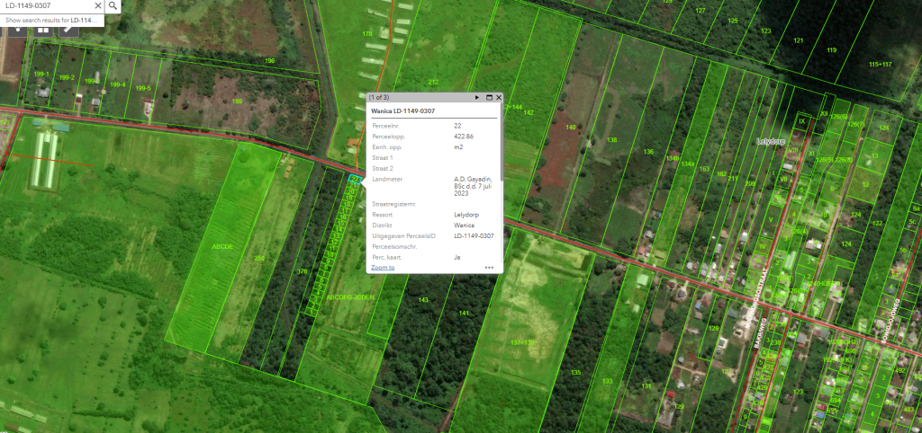Select parcel 143 on the map
Image resolution: width=922 pixels, height=433 pixels.
(422, 299)
